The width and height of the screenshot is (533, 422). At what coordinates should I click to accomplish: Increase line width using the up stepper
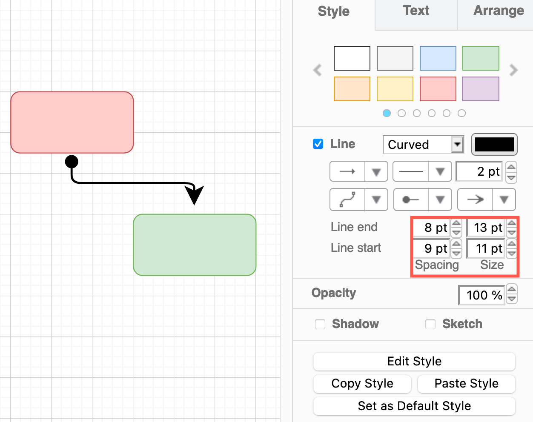511,168
